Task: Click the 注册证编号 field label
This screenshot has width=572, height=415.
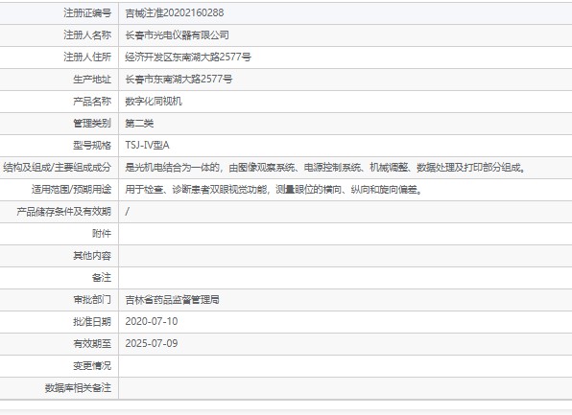Action: [x=87, y=13]
